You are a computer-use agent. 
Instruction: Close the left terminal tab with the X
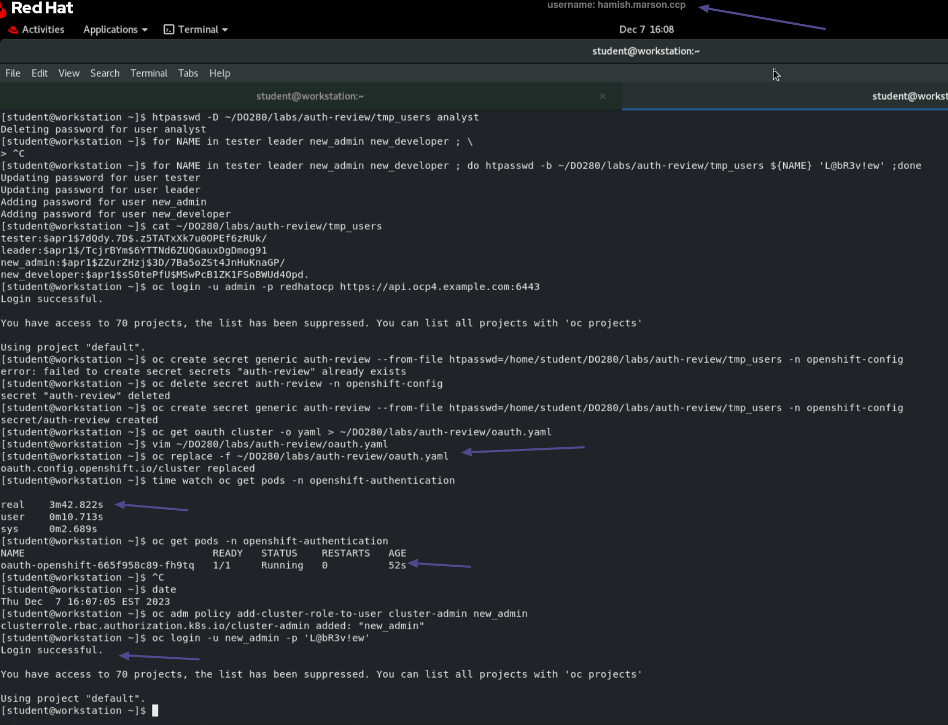coord(603,96)
